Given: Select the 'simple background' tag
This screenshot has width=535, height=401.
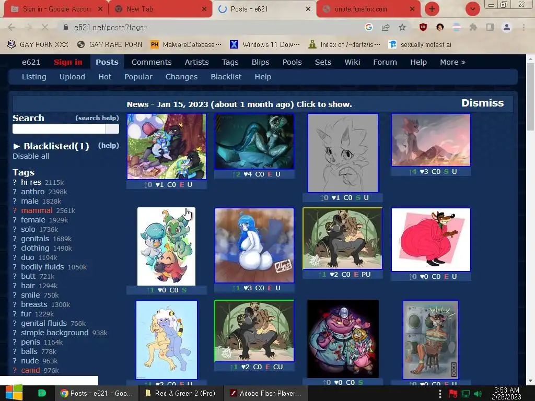Looking at the screenshot, I should click(54, 333).
